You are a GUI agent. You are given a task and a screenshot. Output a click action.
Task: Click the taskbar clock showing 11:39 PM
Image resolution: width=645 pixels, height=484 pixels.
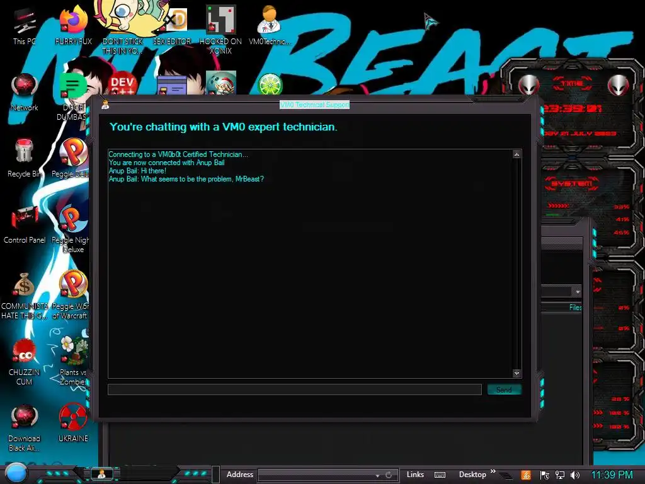point(612,475)
